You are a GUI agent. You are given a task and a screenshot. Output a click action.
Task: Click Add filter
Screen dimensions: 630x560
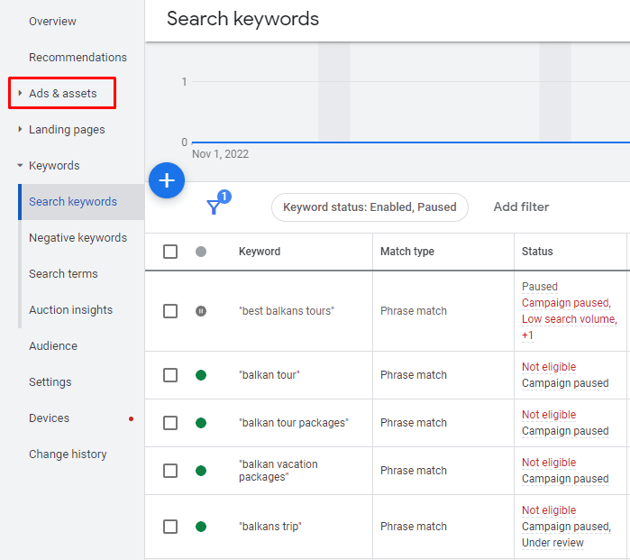coord(521,207)
